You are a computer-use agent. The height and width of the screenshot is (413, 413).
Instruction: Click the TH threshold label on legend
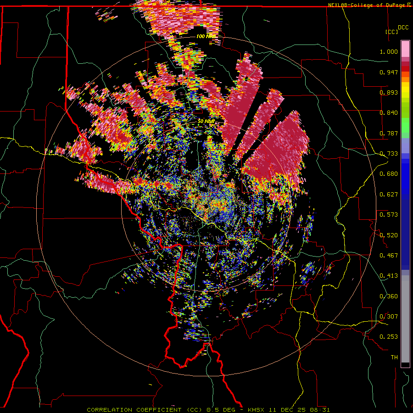[x=394, y=357]
